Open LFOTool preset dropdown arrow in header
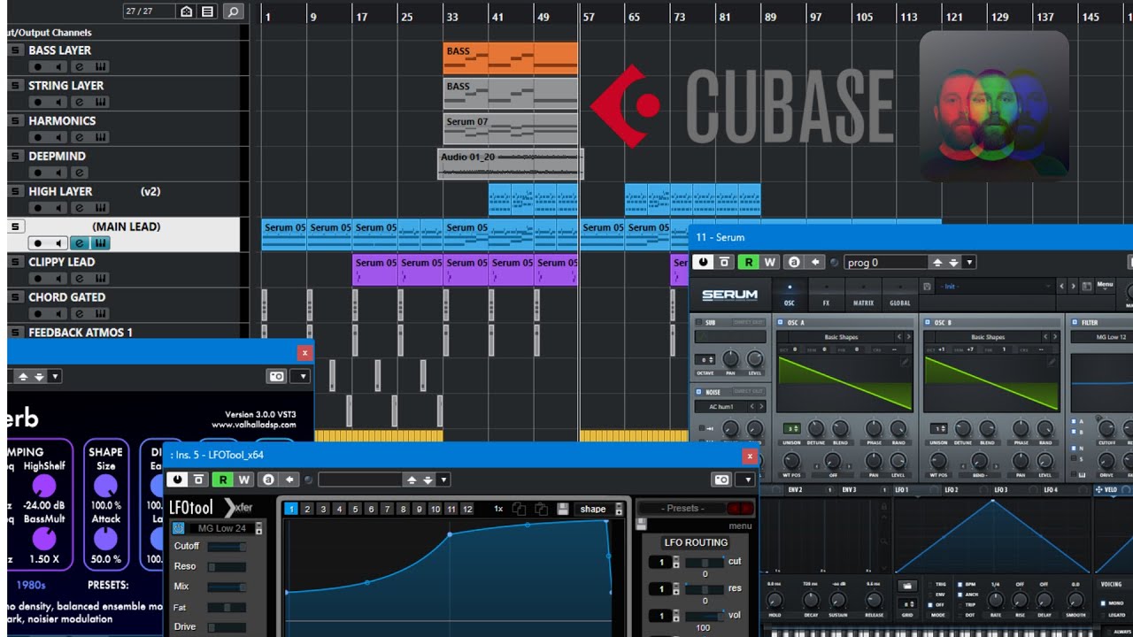The width and height of the screenshot is (1133, 637). coord(443,480)
